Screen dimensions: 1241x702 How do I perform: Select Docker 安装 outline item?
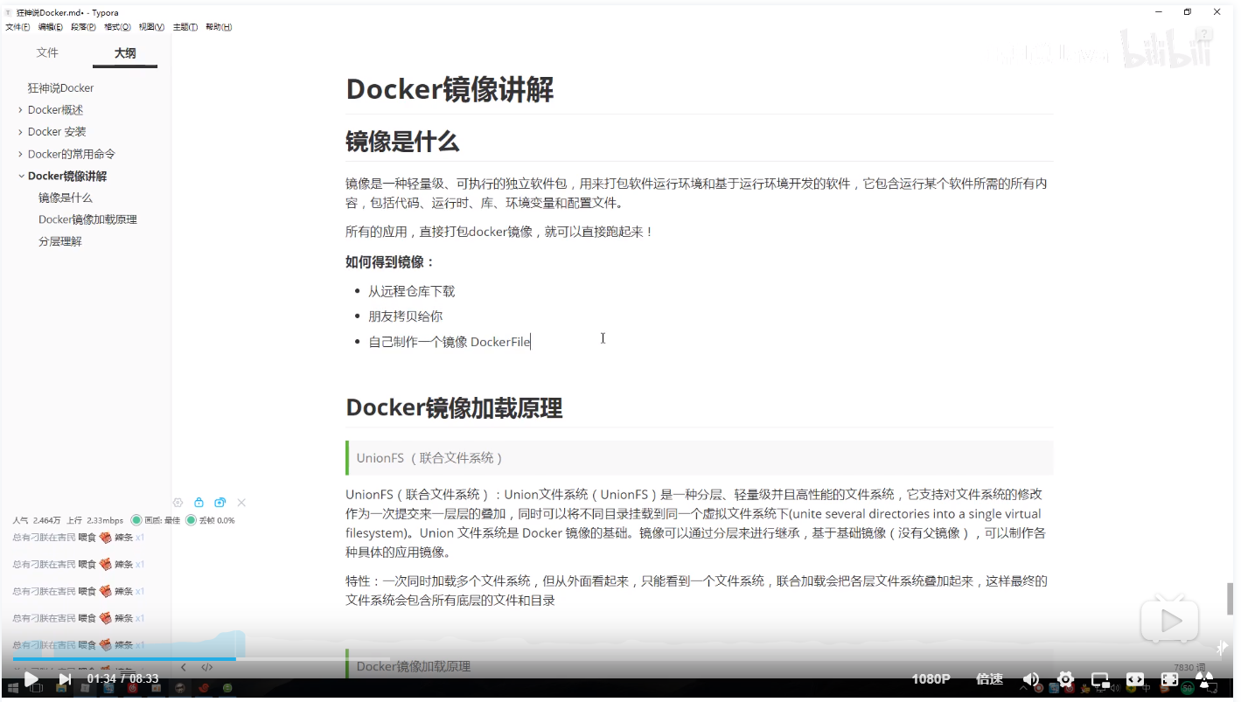coord(57,132)
